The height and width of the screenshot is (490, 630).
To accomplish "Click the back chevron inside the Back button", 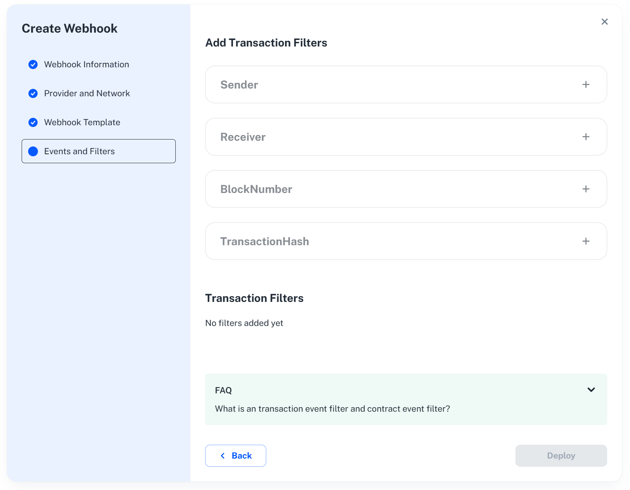I will coord(223,456).
